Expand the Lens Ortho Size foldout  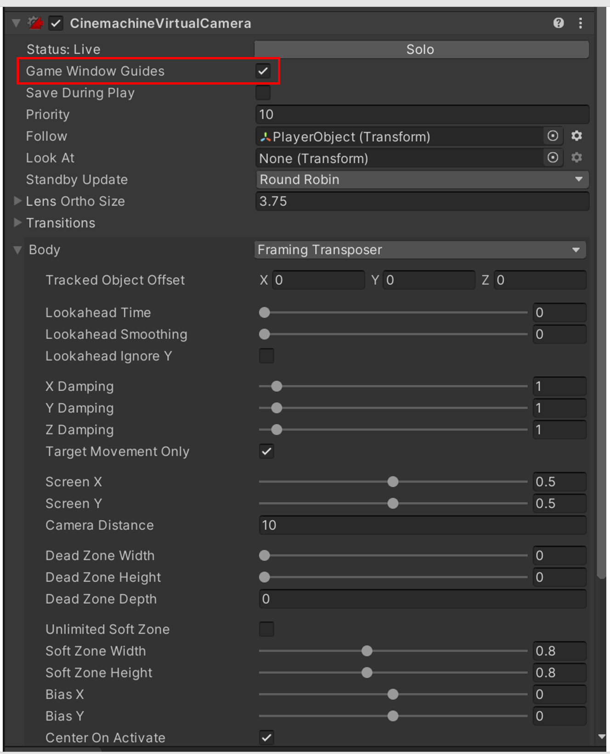(17, 201)
